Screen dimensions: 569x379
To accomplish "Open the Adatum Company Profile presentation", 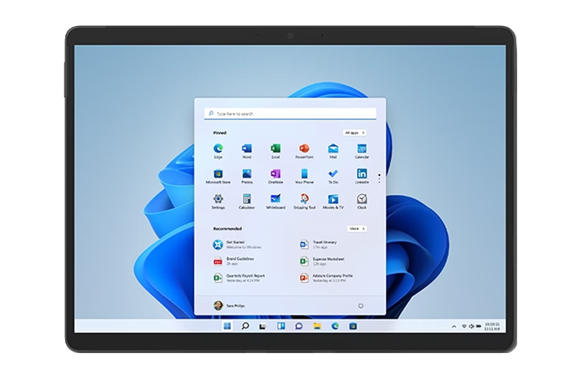I will 326,278.
